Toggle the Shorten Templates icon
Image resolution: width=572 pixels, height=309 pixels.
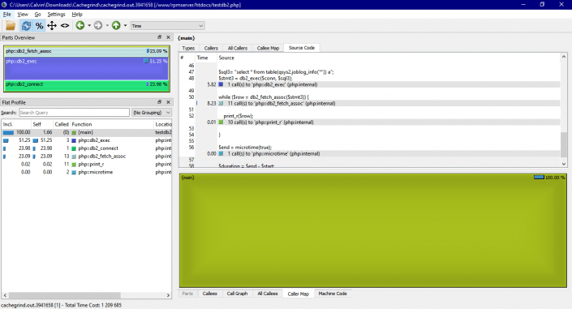click(x=65, y=25)
